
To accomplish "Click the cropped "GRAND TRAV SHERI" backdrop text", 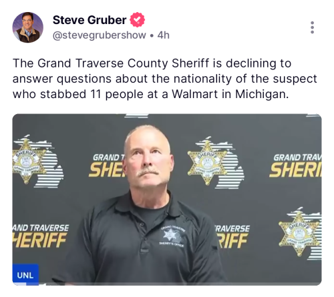I will click(x=295, y=166).
